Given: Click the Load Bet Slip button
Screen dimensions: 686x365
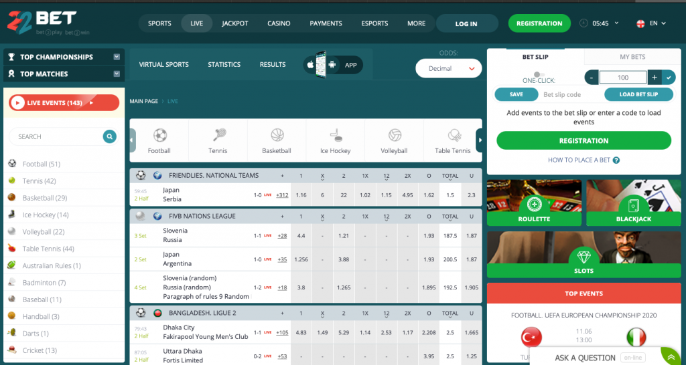Looking at the screenshot, I should (x=638, y=94).
